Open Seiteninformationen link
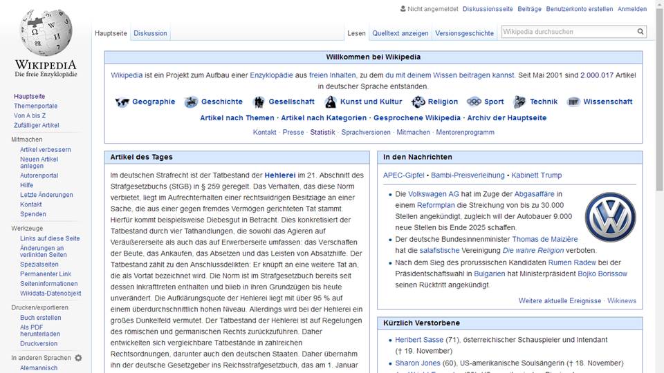Image resolution: width=664 pixels, height=373 pixels. tap(48, 284)
